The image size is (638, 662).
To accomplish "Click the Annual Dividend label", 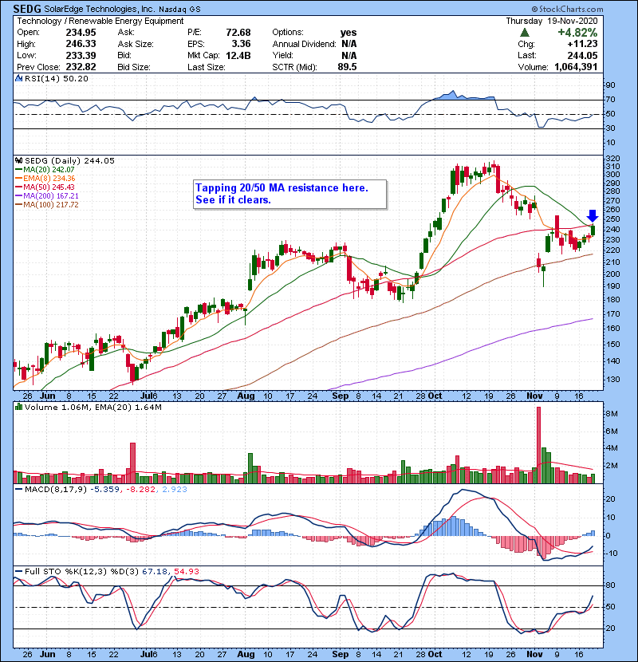I will click(304, 44).
